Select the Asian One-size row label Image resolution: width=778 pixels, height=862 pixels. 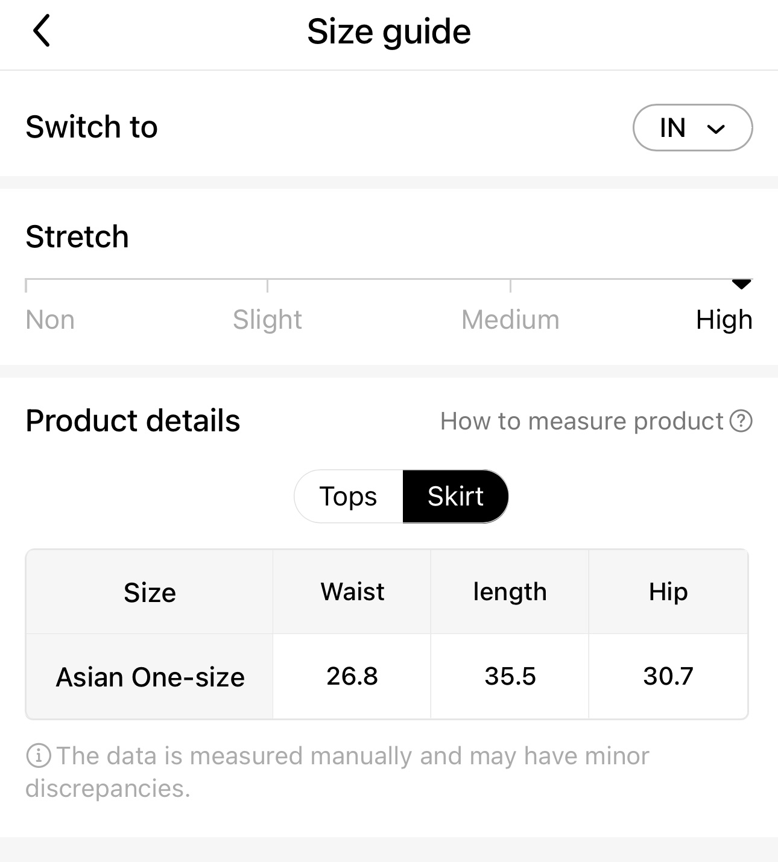(150, 677)
